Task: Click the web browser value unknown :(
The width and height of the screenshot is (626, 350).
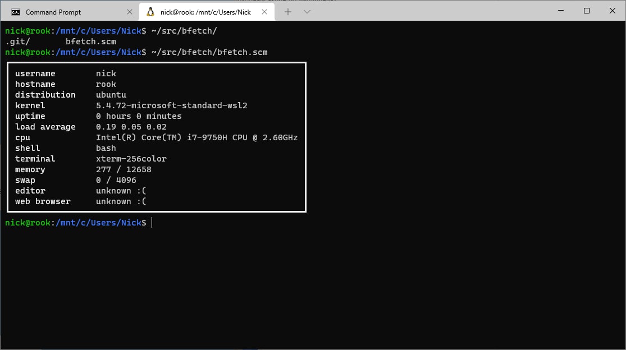Action: pyautogui.click(x=121, y=202)
